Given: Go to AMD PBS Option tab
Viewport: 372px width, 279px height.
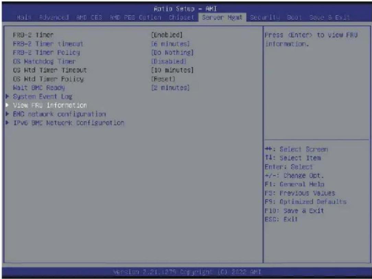Looking at the screenshot, I should [136, 17].
